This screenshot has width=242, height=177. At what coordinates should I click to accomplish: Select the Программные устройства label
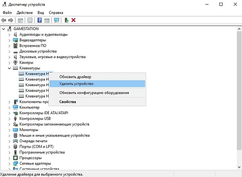(42, 152)
